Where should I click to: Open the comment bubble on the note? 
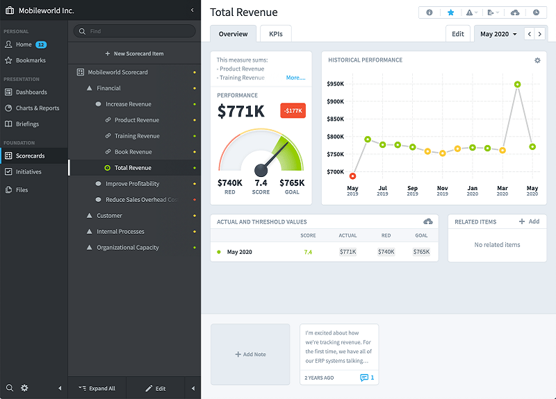pyautogui.click(x=364, y=377)
